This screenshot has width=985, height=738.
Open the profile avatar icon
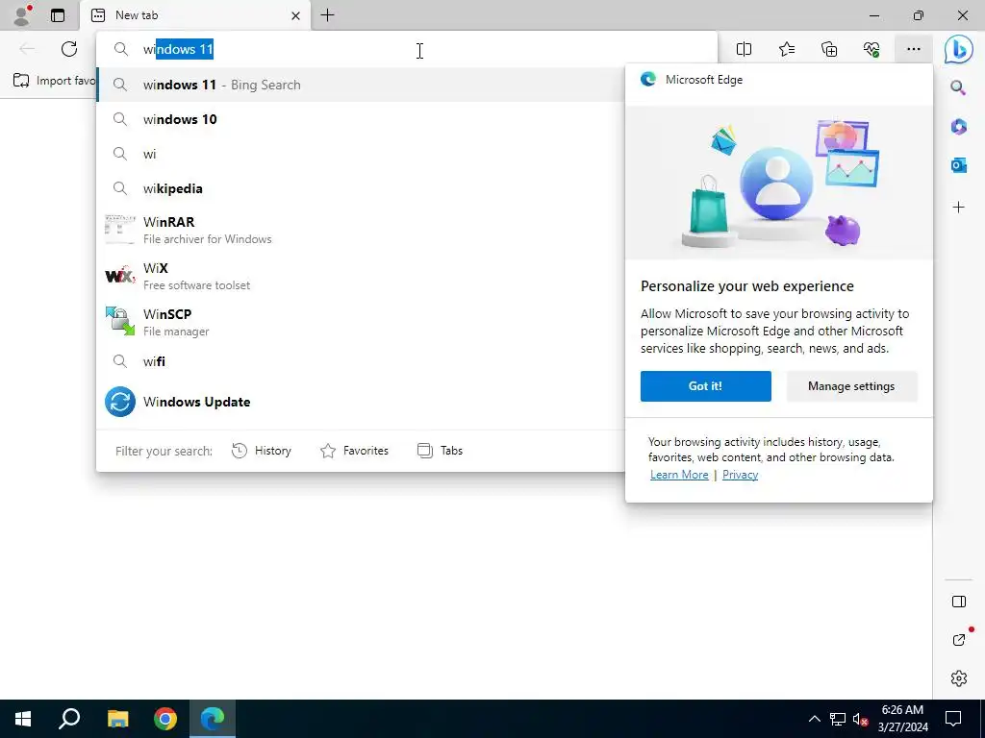click(22, 15)
